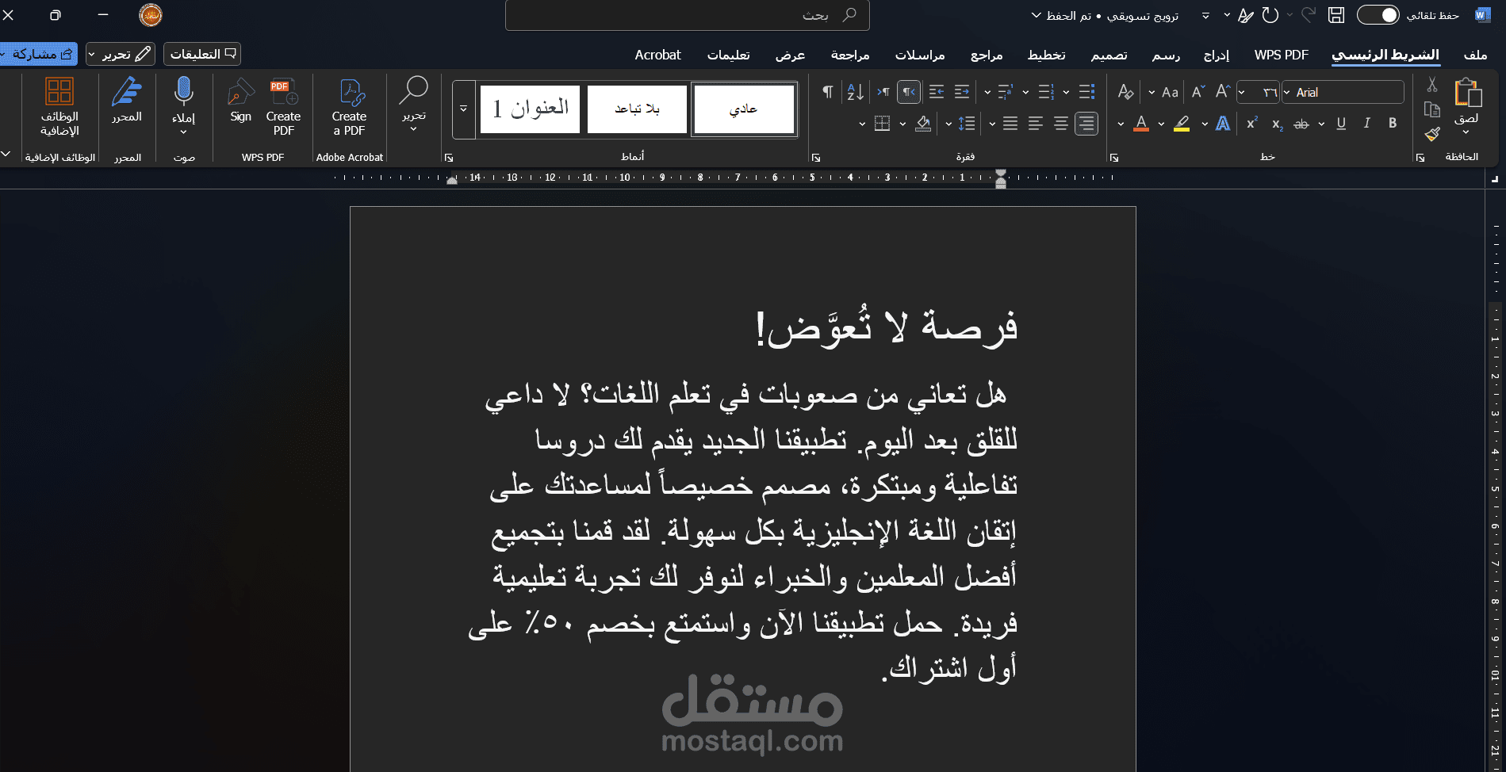
Task: Open the Change Case (Aa) dropdown
Action: (x=1163, y=93)
